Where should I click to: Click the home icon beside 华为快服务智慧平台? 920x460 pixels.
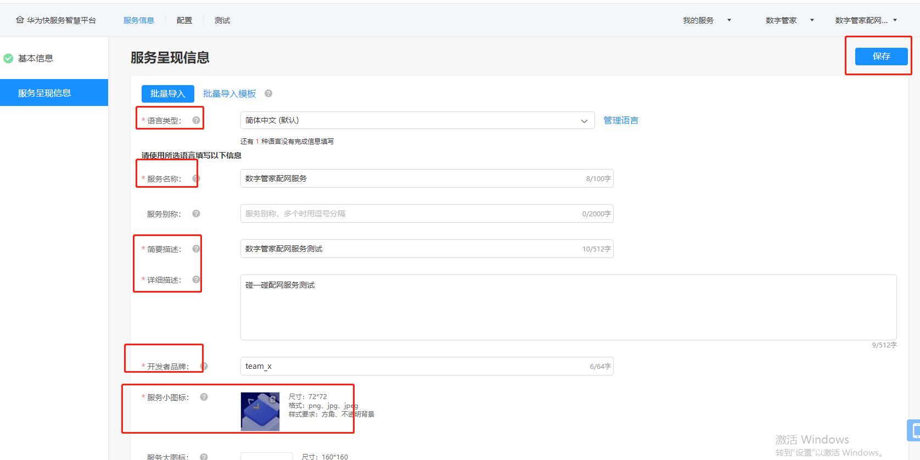tap(20, 20)
